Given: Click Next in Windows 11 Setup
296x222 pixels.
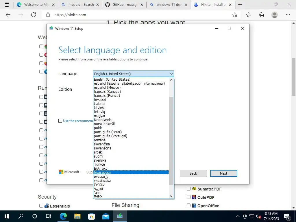Looking at the screenshot, I should [223, 173].
